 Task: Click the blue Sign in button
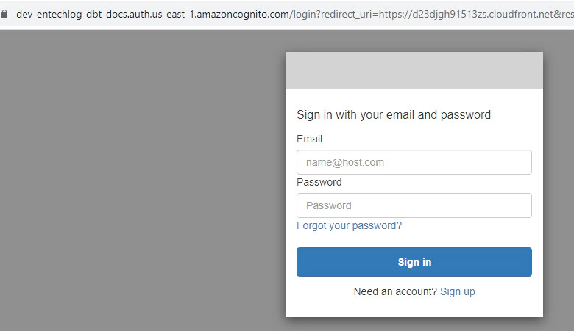pyautogui.click(x=414, y=262)
